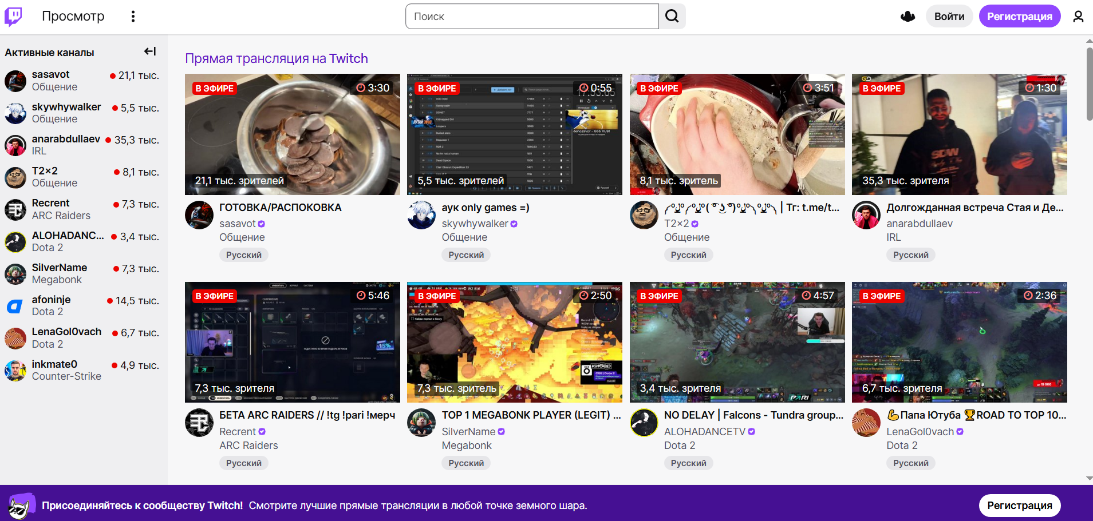Click the scrollbar down arrow
Screen dimensions: 1093x521
tap(1089, 479)
